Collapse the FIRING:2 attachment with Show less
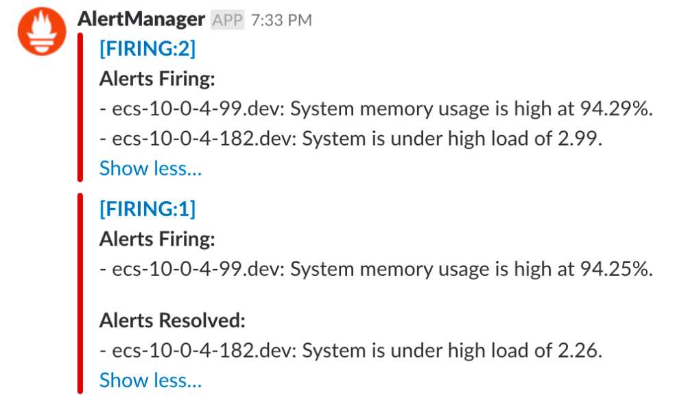Image resolution: width=699 pixels, height=396 pixels. pos(150,168)
